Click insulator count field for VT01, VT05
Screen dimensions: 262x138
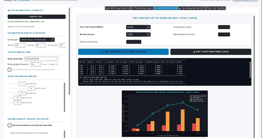22,84
